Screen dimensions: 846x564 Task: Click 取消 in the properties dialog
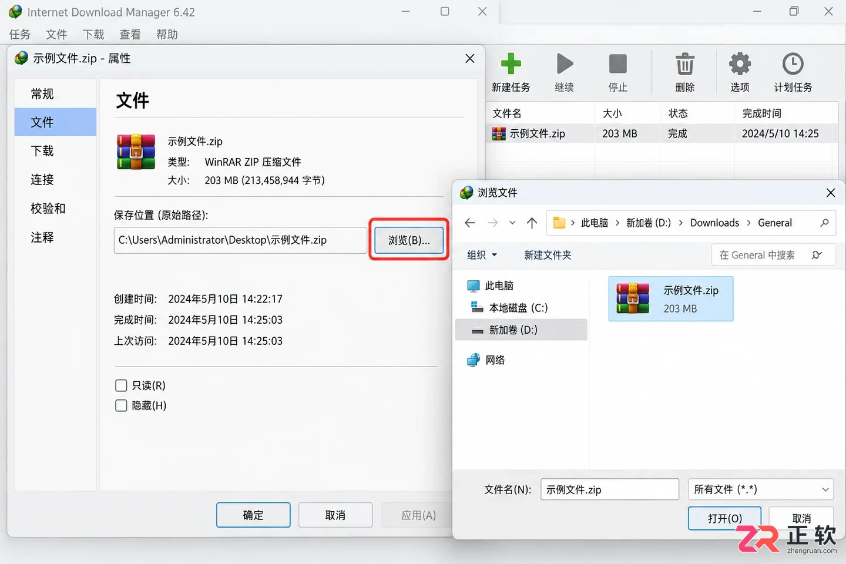click(335, 515)
